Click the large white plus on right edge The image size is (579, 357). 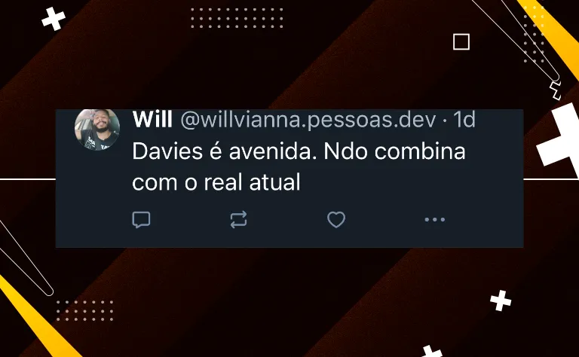pos(559,139)
